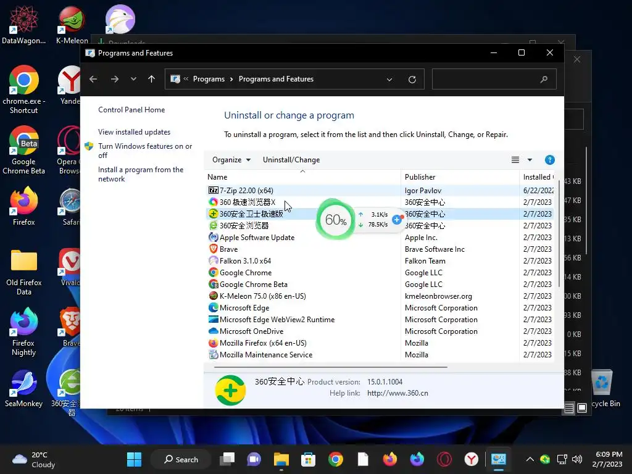
Task: Open the weather widget showing 20°C Cloudy
Action: point(34,459)
